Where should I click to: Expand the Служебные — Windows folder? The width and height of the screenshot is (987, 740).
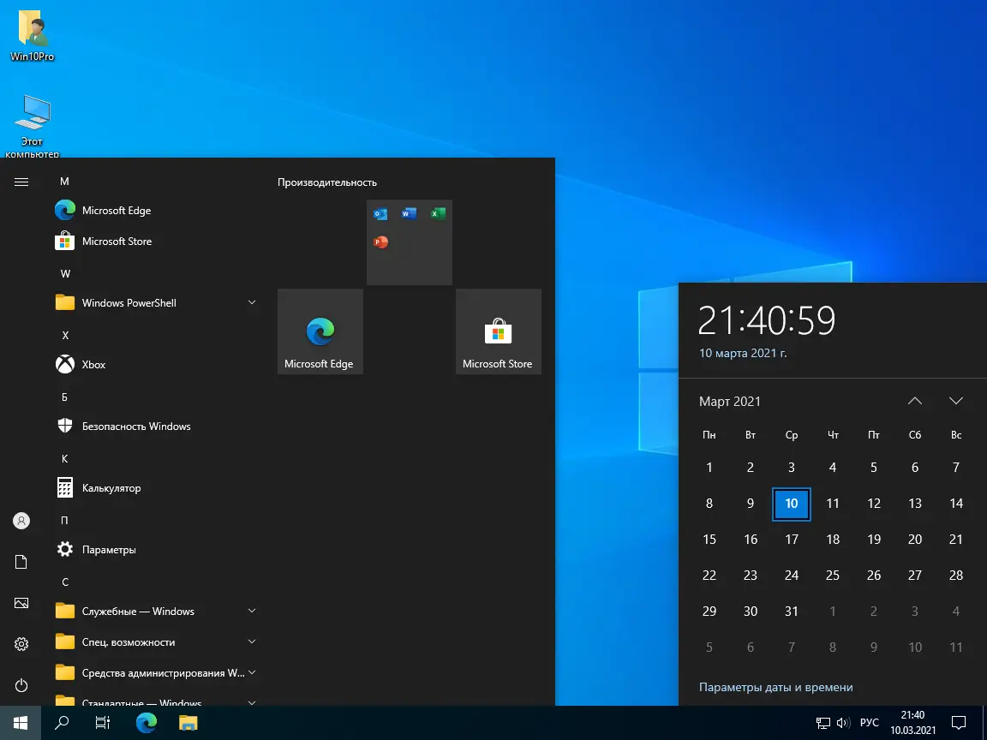pyautogui.click(x=251, y=611)
